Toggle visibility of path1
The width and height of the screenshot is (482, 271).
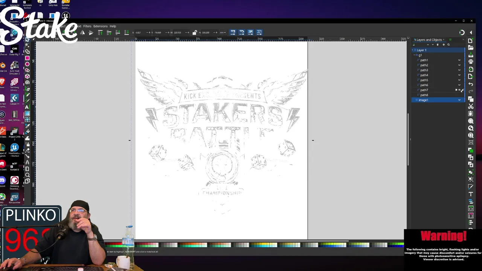tap(459, 60)
